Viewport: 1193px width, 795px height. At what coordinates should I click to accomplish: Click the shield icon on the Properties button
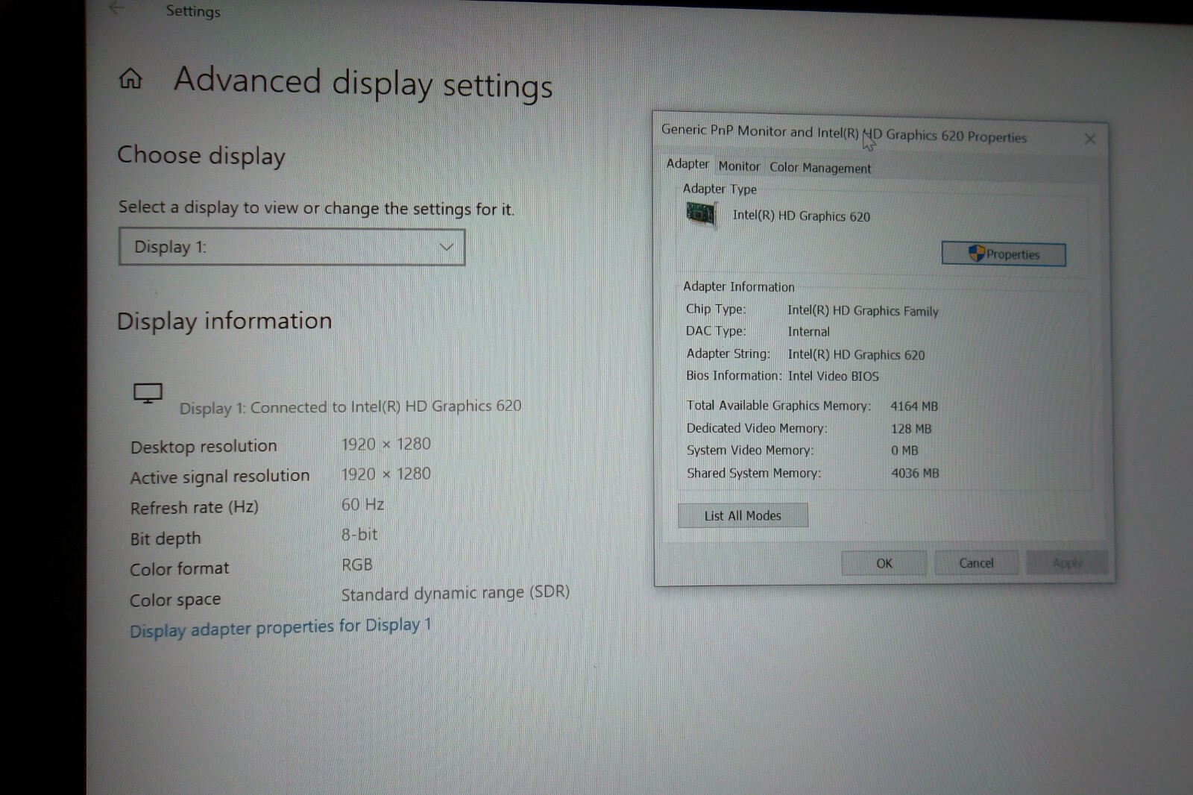976,254
